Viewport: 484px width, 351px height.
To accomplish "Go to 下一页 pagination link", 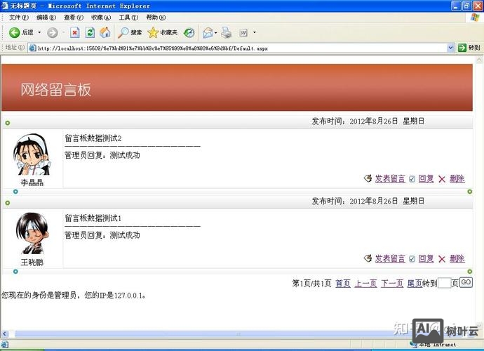I will pyautogui.click(x=392, y=284).
